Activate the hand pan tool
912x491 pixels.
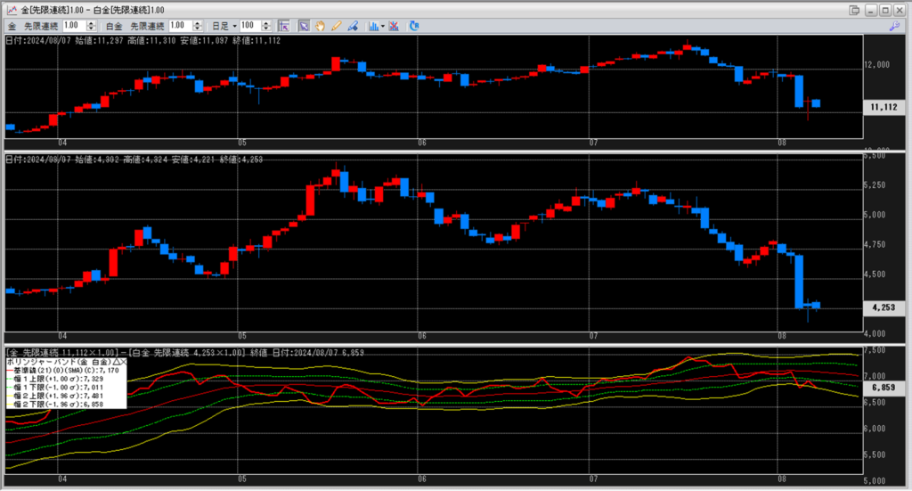point(320,26)
